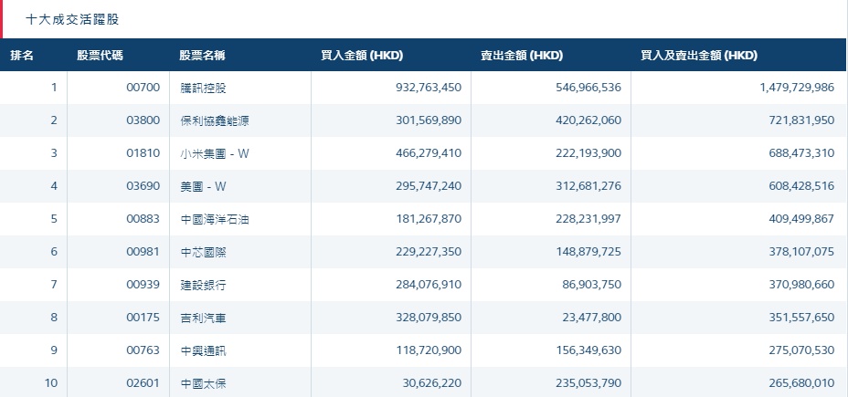848x397 pixels.
Task: Select stock code 03690
Action: (143, 186)
